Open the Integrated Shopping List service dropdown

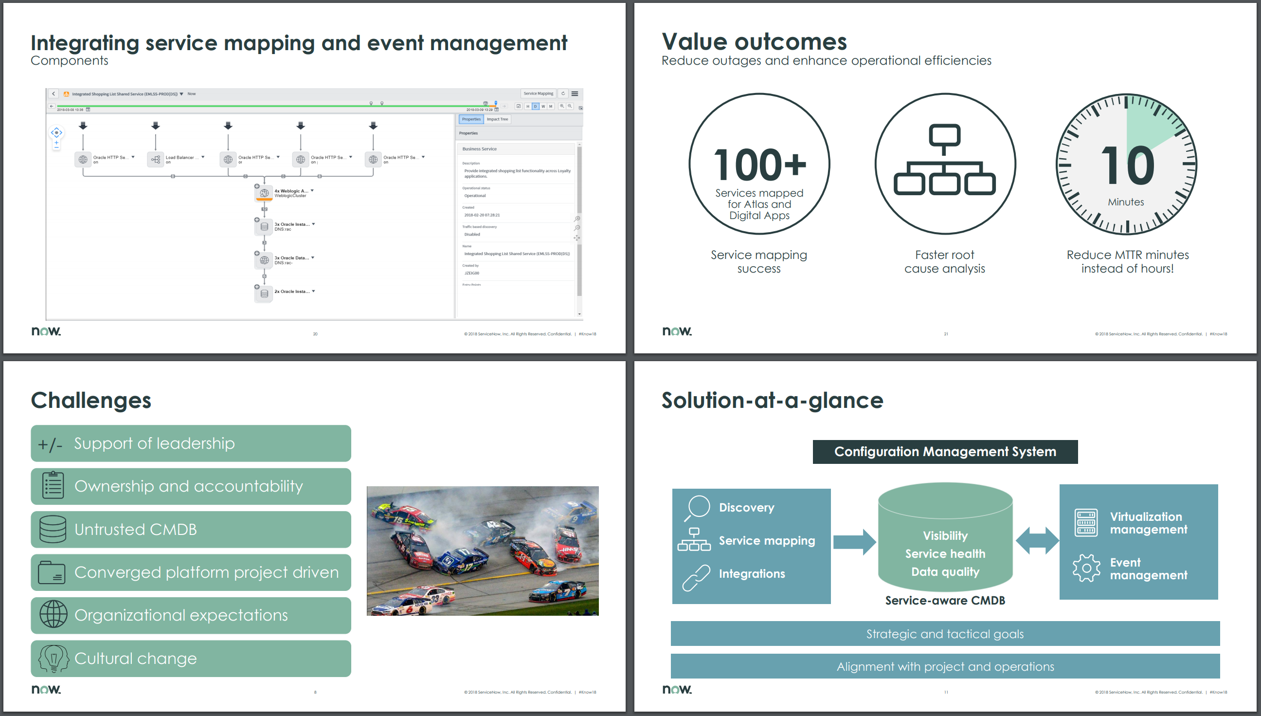(x=181, y=94)
